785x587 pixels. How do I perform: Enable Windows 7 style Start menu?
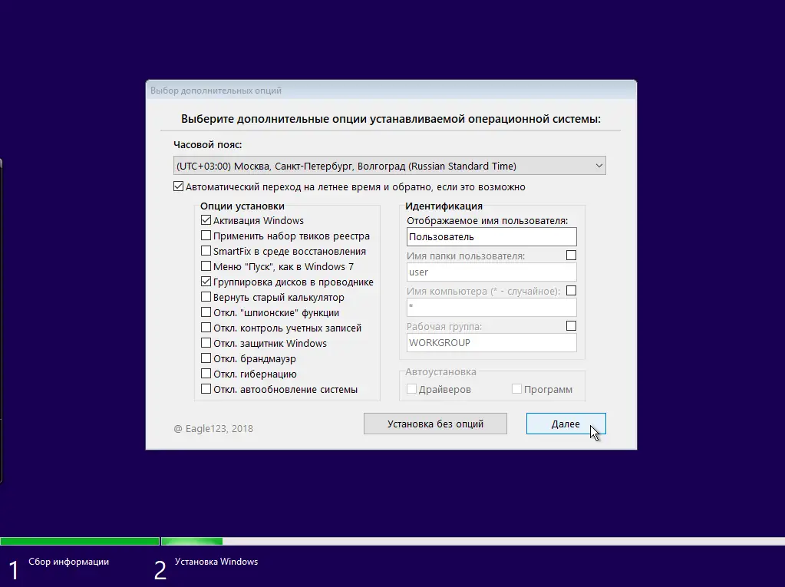(206, 266)
